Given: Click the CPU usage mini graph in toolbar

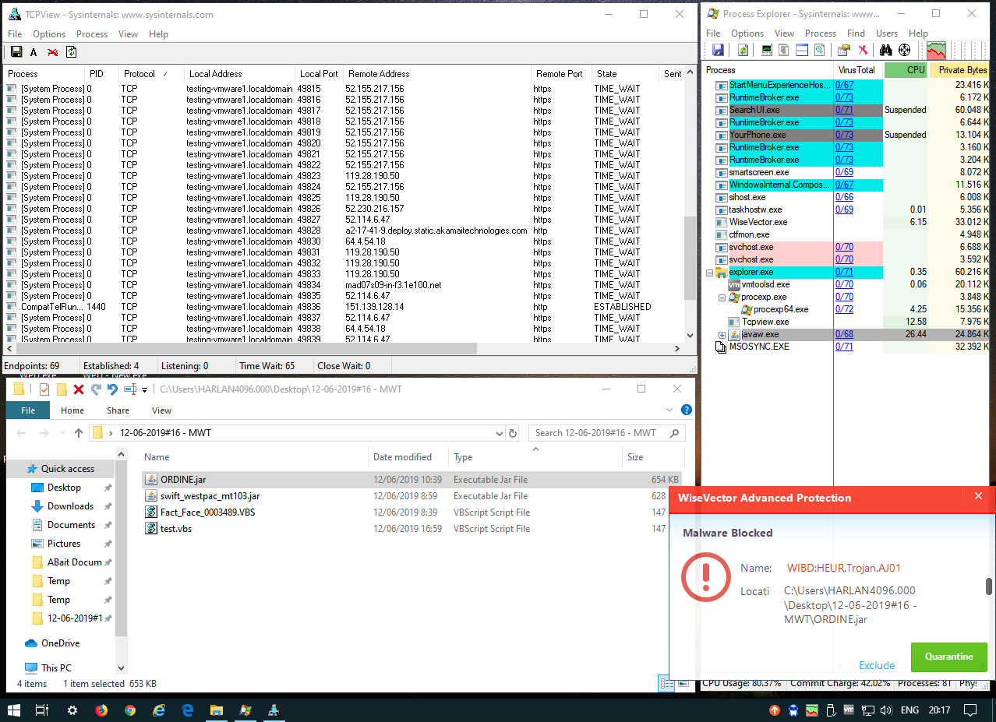Looking at the screenshot, I should pyautogui.click(x=937, y=51).
